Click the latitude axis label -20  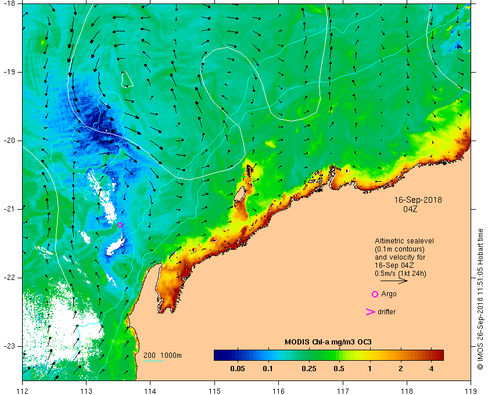click(9, 141)
